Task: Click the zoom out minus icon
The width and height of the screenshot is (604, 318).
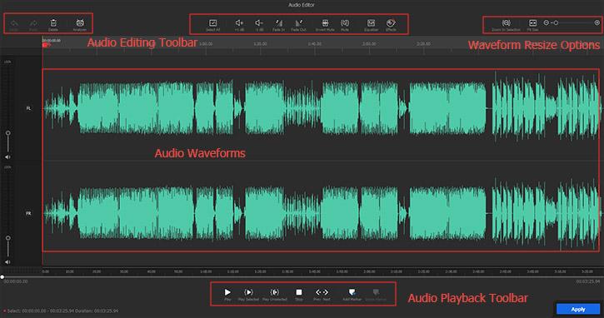Action: [546, 22]
